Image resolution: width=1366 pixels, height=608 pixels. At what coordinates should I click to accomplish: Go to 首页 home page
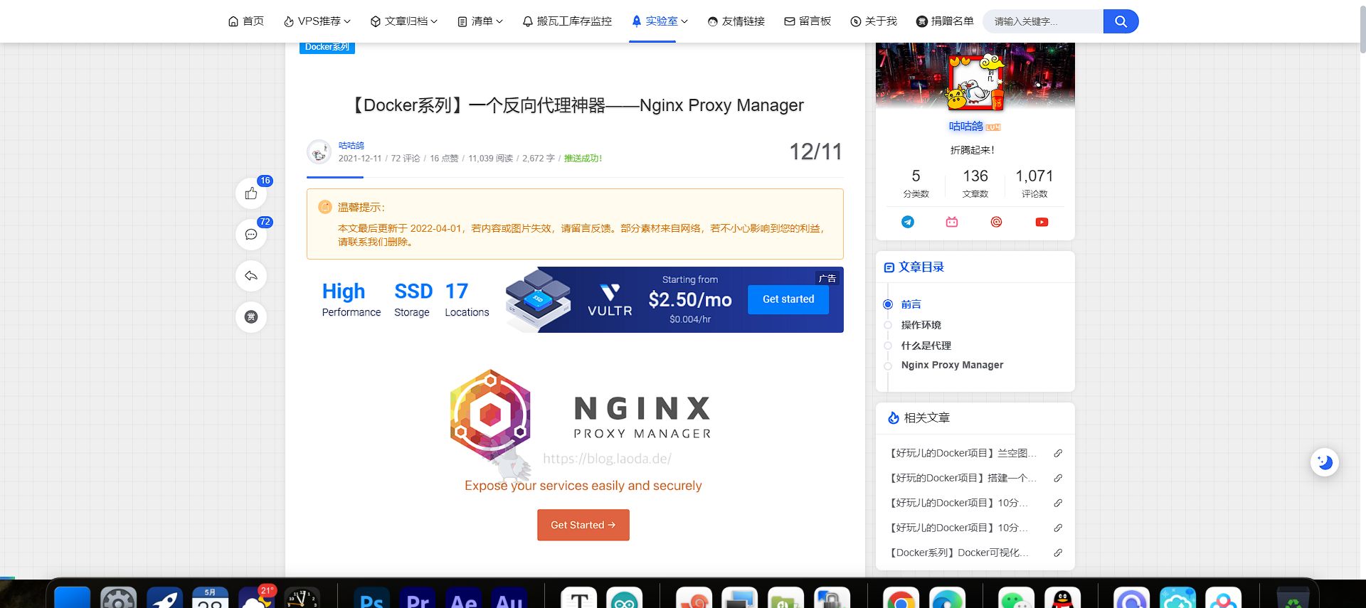tap(246, 21)
